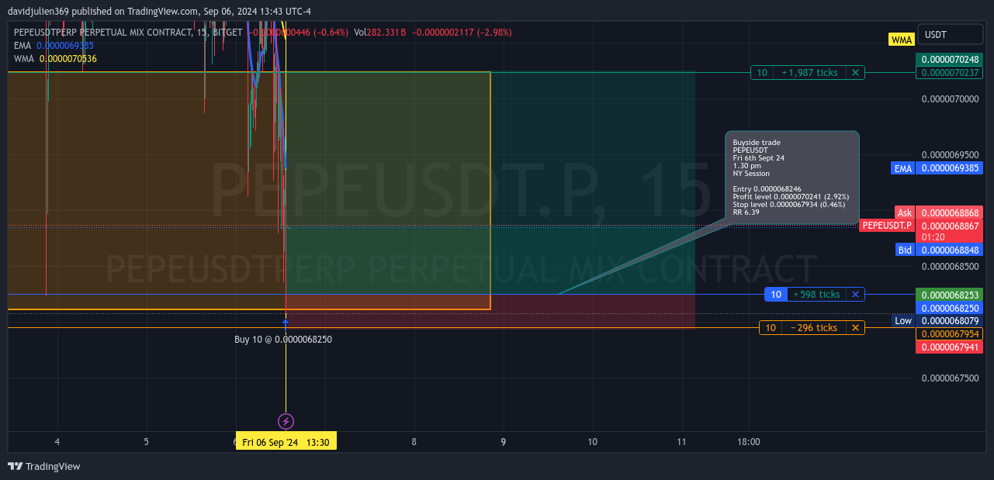This screenshot has height=480, width=994.
Task: Click the TradingView logo
Action: 44,466
